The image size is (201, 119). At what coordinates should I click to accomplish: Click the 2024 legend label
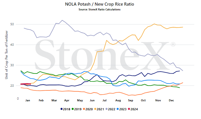(134, 109)
